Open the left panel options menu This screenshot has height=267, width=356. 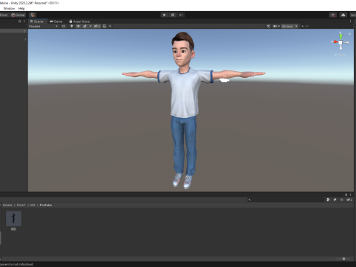[x=24, y=22]
